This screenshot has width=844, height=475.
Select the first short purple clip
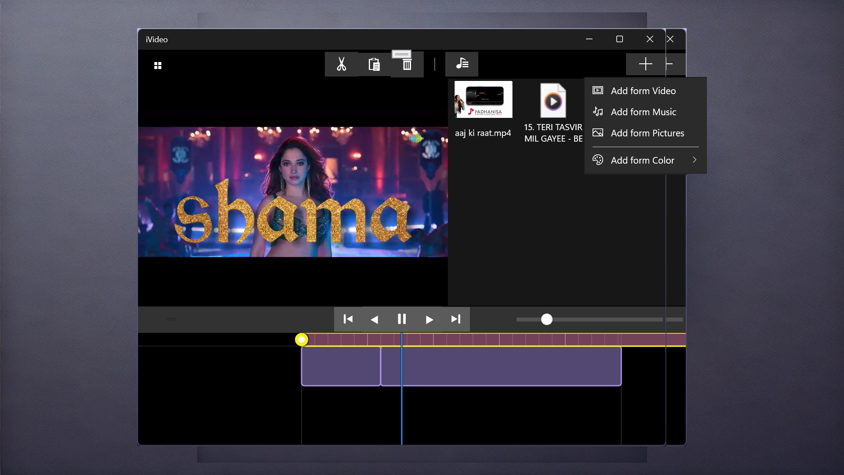point(341,366)
